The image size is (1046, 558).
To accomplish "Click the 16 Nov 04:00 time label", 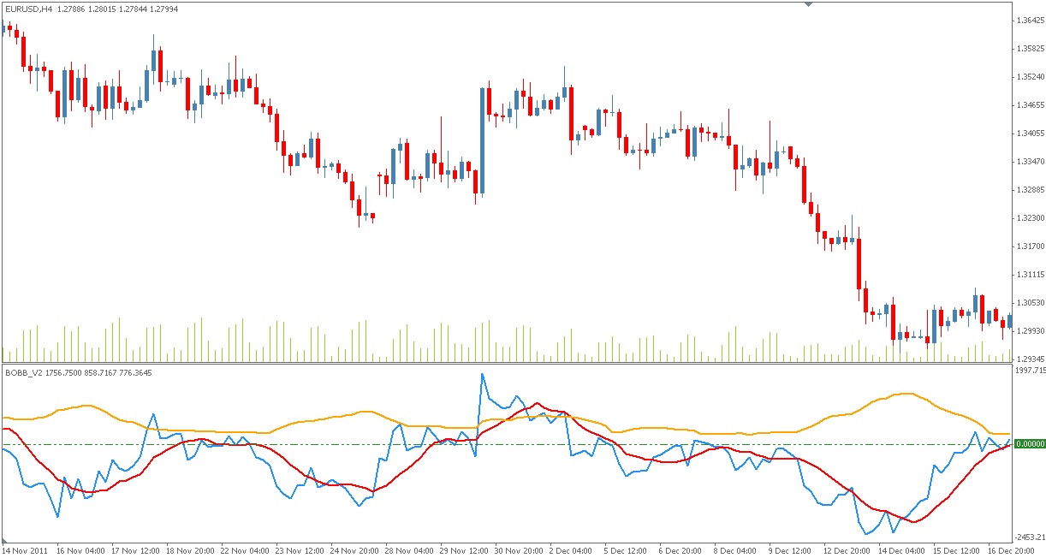I will coord(80,551).
